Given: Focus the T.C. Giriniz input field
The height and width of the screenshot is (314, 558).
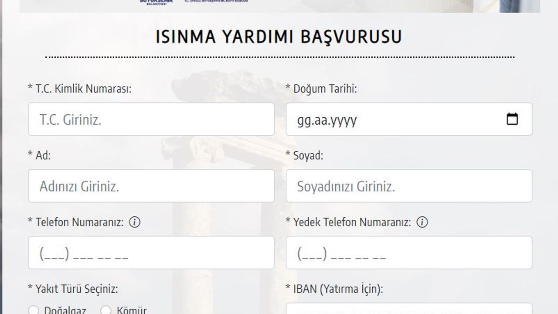Looking at the screenshot, I should pyautogui.click(x=151, y=119).
